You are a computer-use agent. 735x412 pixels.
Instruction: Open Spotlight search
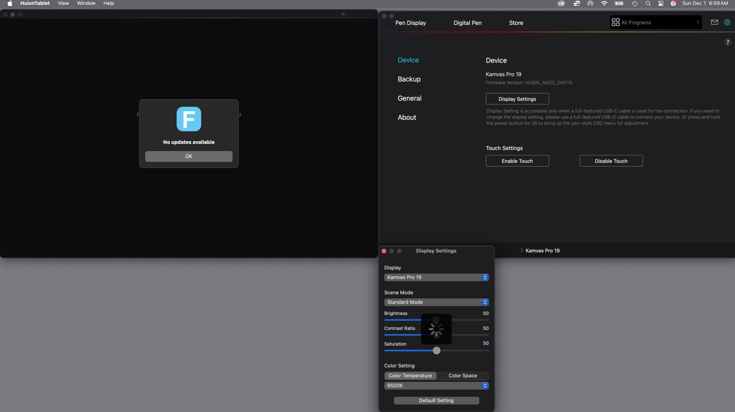click(x=648, y=4)
